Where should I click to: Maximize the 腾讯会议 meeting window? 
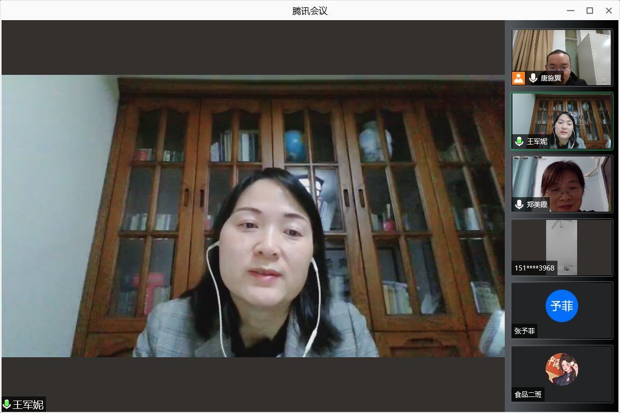590,10
